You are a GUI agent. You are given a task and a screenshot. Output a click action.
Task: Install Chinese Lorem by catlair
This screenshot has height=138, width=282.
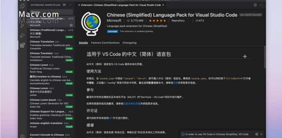tap(69, 95)
